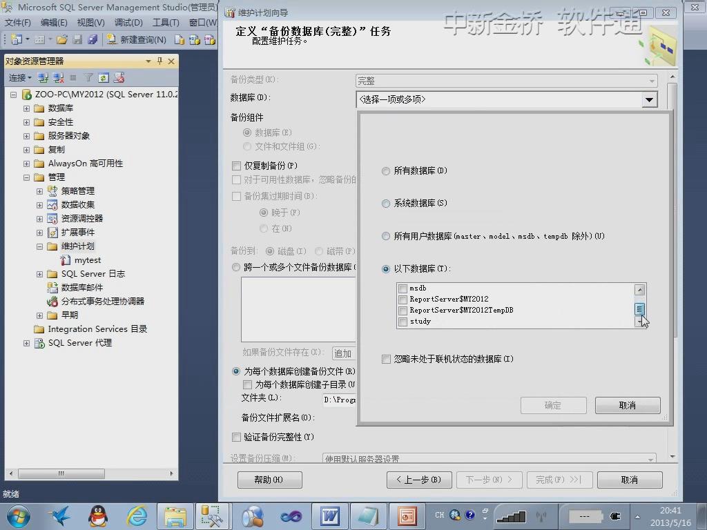707x530 pixels.
Task: Select 所有用户数据库 radio option
Action: click(x=385, y=236)
